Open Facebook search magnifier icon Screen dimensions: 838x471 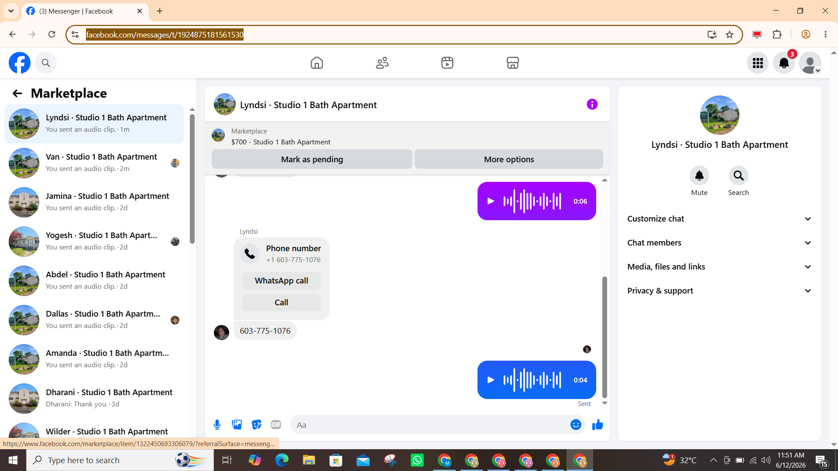coord(46,63)
